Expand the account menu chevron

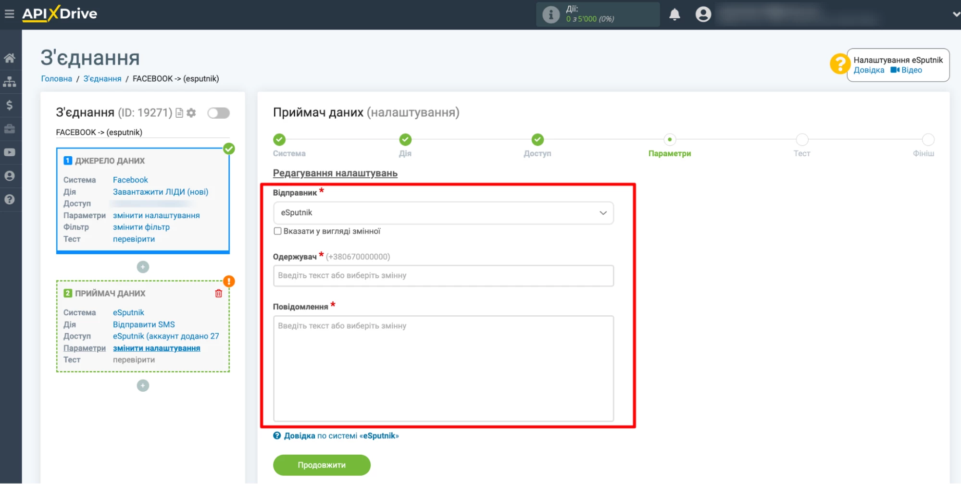point(956,14)
